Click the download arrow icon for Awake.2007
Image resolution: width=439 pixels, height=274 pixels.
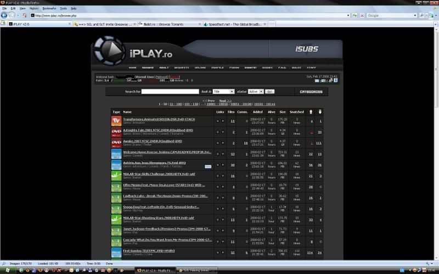[x=217, y=143]
